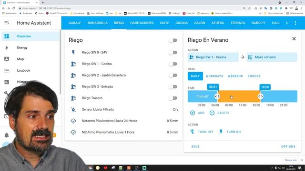This screenshot has height=171, width=305.
Task: Toggle the Riego SW 3 - Entrada switch
Action: (x=173, y=86)
